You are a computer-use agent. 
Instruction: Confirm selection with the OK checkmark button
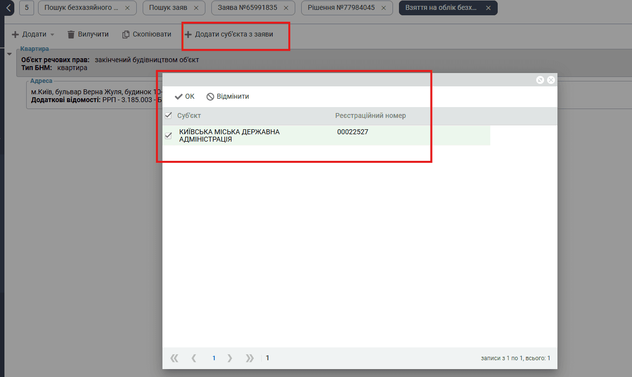tap(185, 96)
